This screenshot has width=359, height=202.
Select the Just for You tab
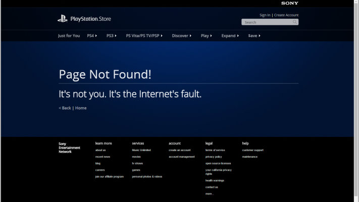click(x=69, y=36)
